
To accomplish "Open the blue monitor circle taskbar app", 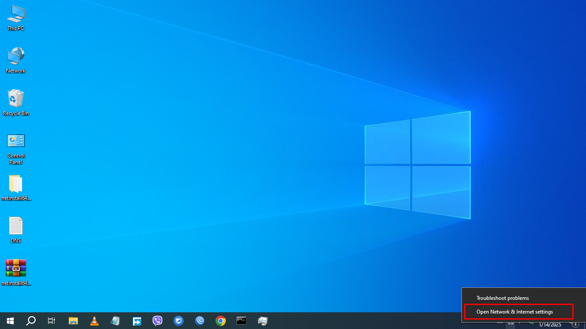I will click(179, 321).
